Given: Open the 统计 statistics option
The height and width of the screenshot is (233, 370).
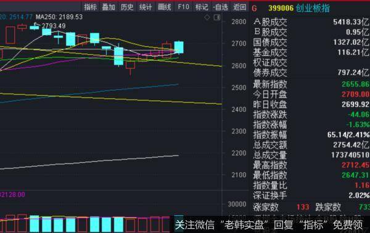Looking at the screenshot, I should click(x=146, y=7).
